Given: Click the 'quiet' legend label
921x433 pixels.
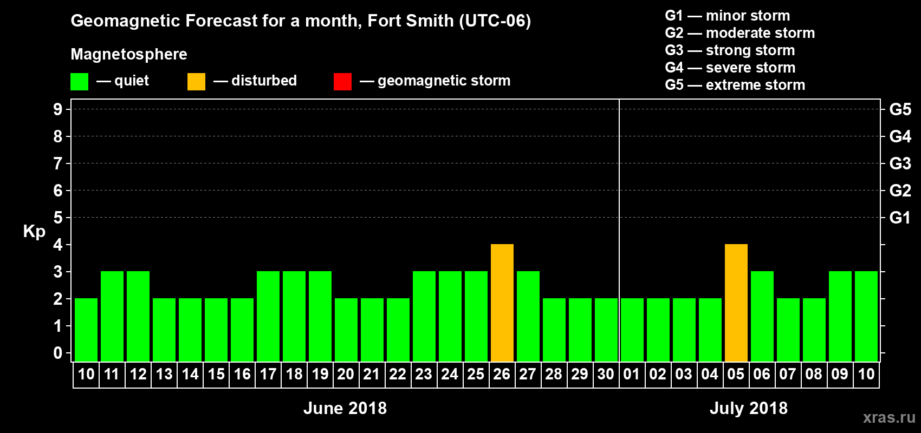Looking at the screenshot, I should point(132,81).
